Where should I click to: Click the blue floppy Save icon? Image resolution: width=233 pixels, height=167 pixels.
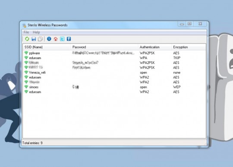tap(34, 39)
